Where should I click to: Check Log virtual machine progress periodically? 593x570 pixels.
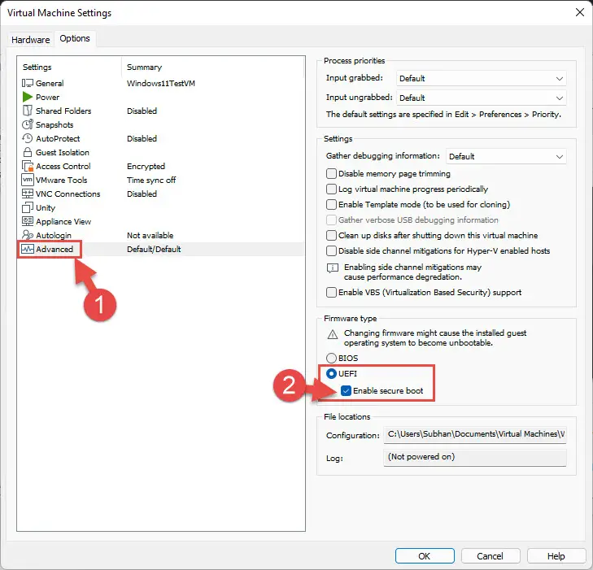(331, 189)
